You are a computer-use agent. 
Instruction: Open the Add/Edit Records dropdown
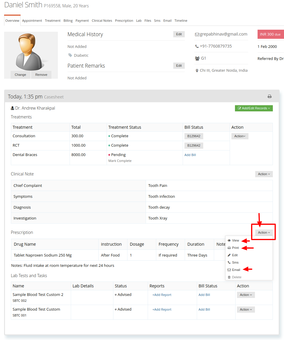[254, 108]
